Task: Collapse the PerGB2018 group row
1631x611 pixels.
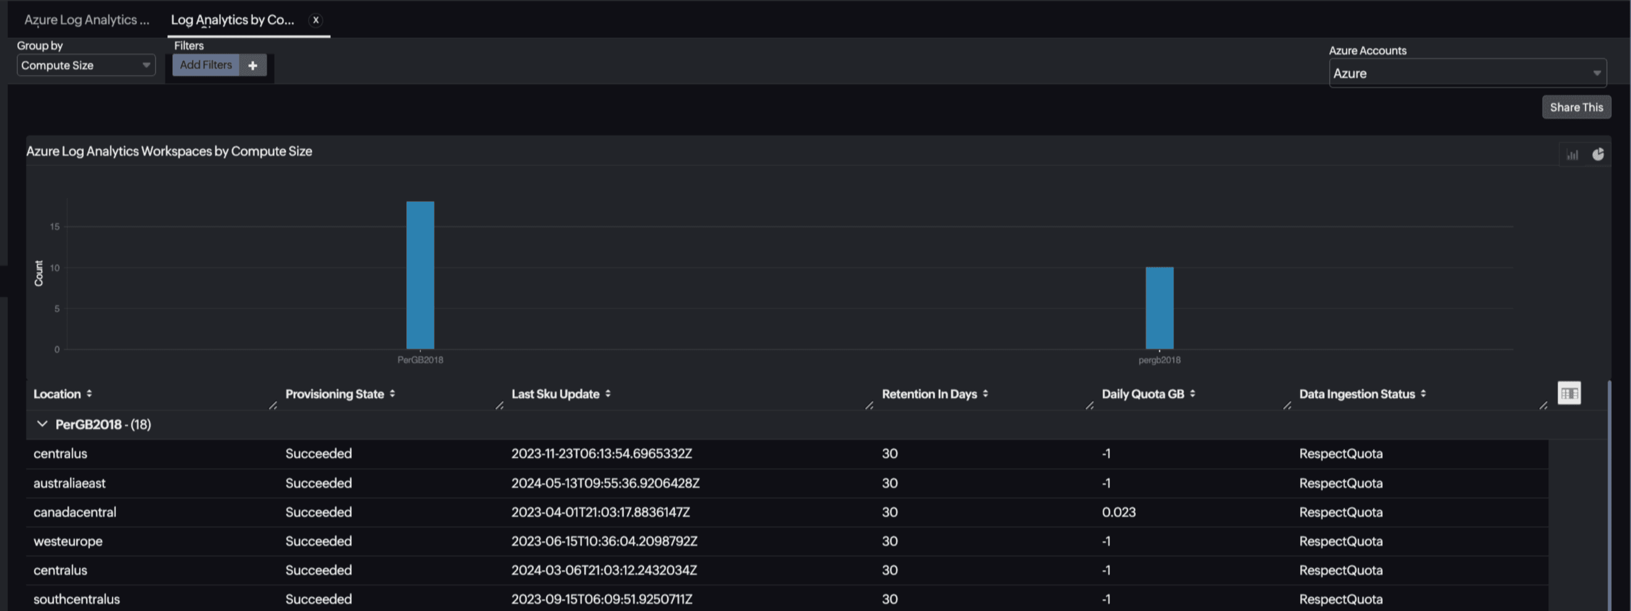Action: 42,424
